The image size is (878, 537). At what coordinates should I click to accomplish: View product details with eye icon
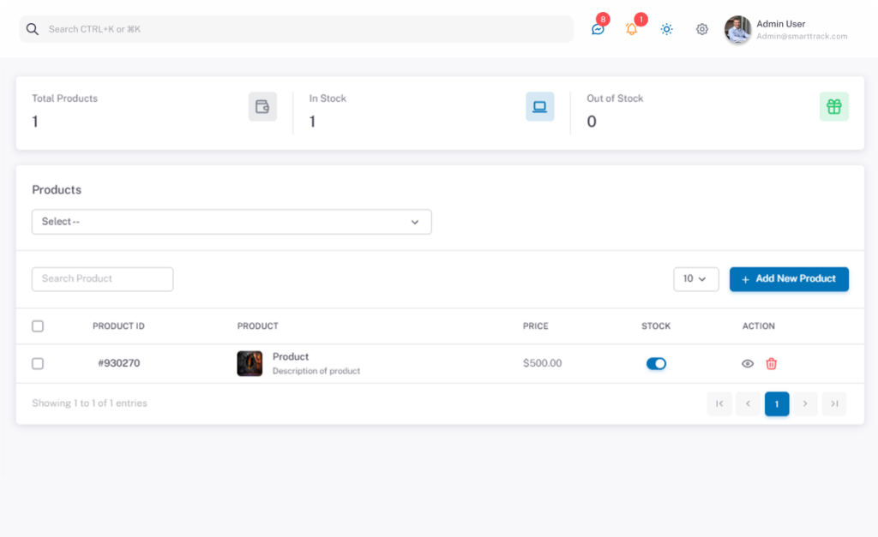[x=748, y=364]
